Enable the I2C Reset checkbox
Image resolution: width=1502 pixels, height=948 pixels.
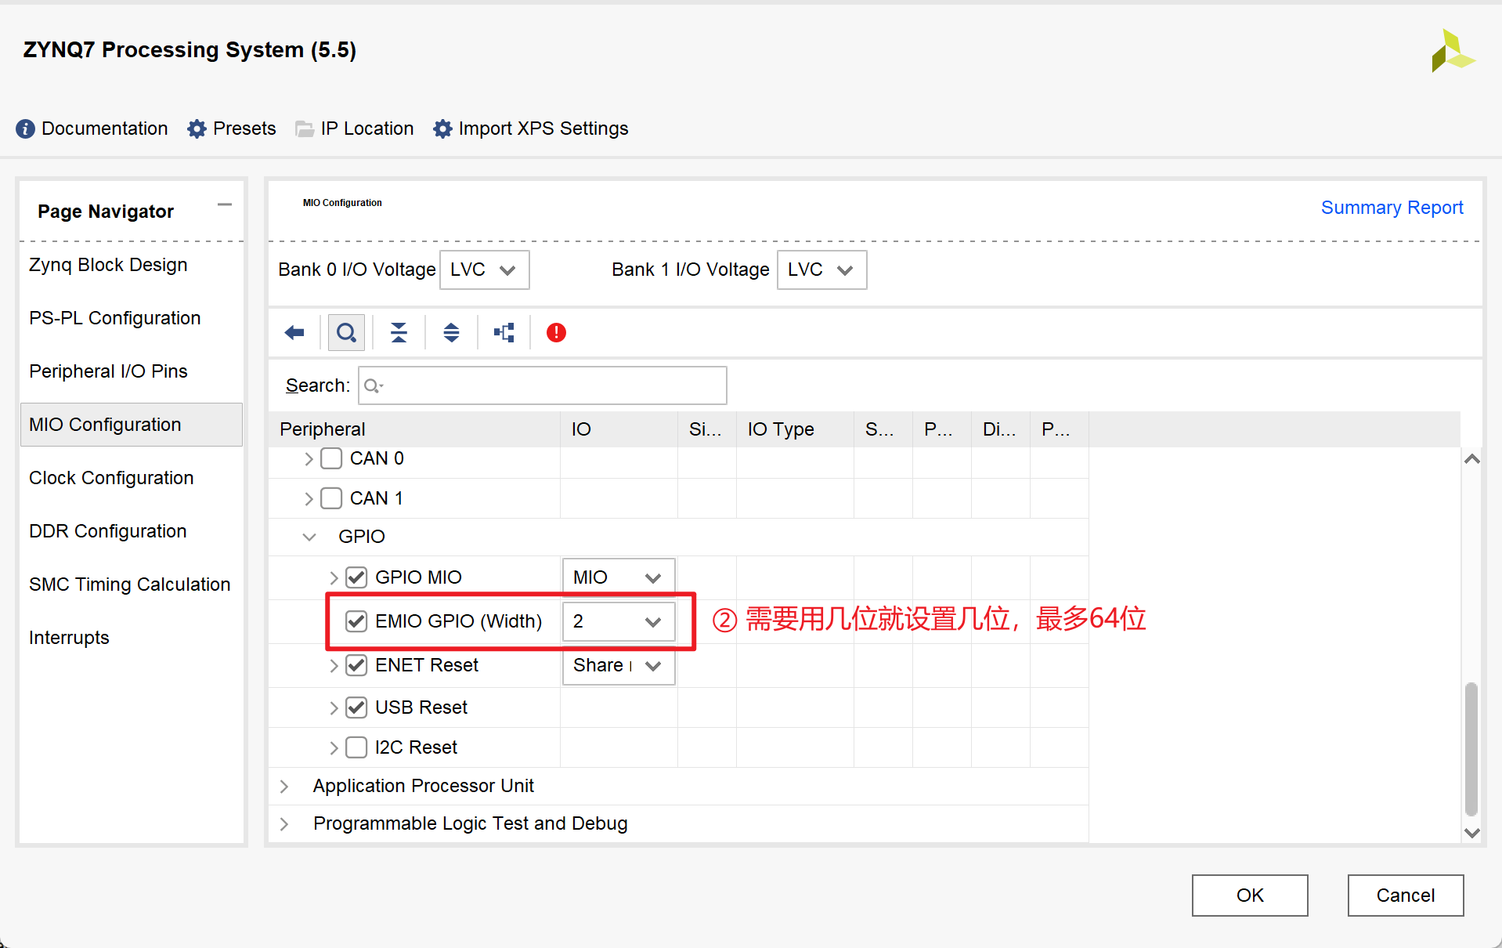356,747
